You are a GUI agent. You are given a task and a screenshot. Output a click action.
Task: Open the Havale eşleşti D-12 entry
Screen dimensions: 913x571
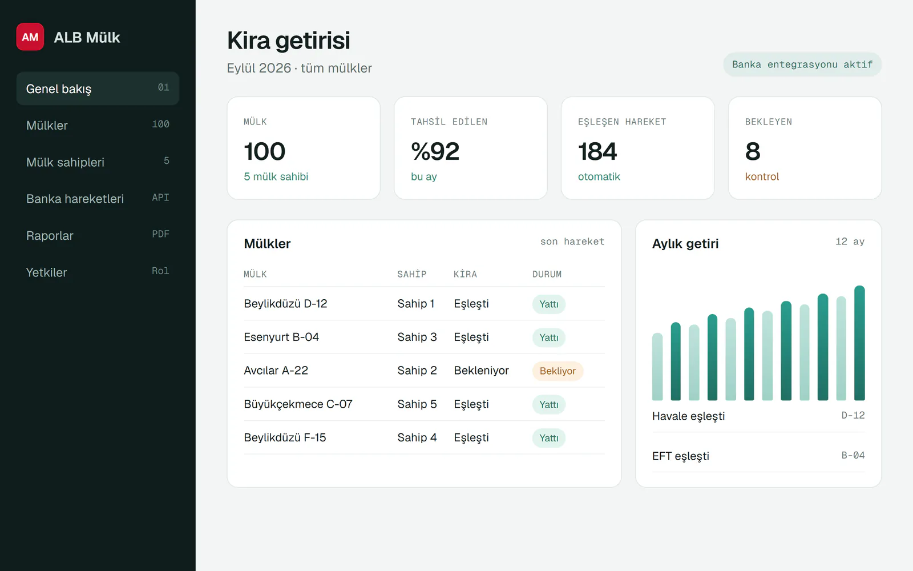(758, 416)
